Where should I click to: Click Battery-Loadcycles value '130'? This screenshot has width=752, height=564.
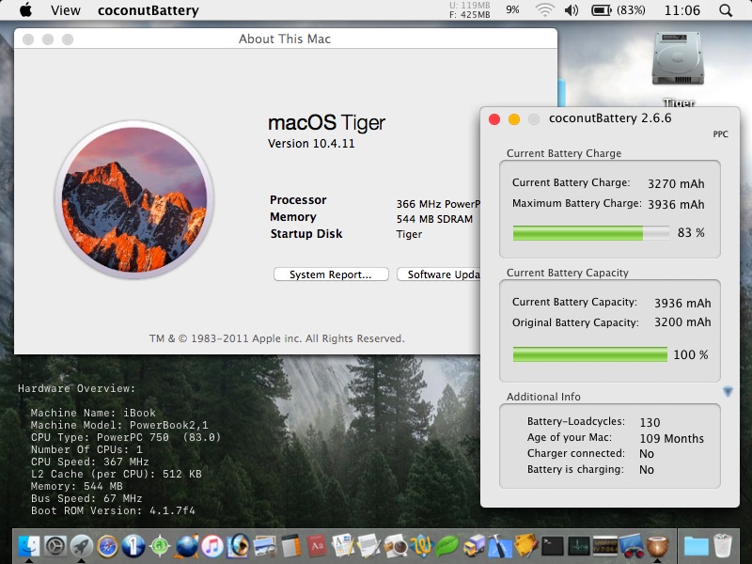click(650, 422)
